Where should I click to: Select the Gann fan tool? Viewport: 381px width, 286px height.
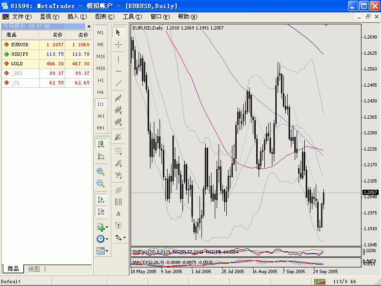point(118,137)
